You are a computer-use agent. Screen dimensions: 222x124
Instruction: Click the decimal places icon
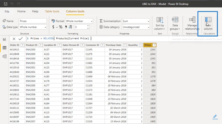click(x=70, y=27)
